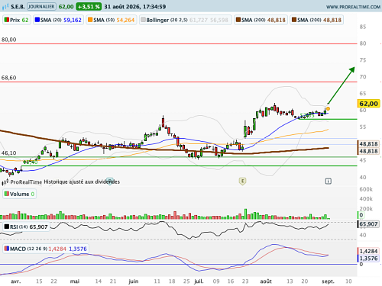Click the 68,60 resistance level label

coord(8,78)
